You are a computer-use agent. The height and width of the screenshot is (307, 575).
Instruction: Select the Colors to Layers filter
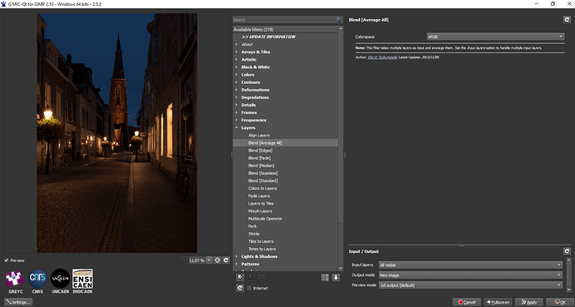coord(262,189)
